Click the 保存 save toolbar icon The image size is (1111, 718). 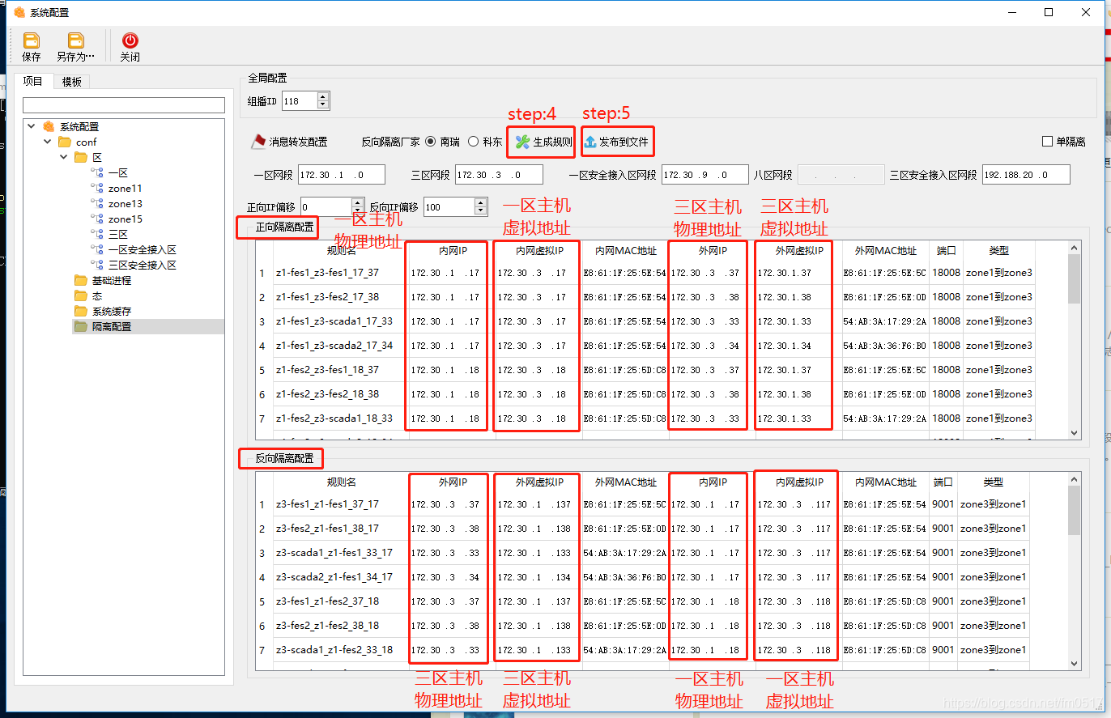[32, 40]
